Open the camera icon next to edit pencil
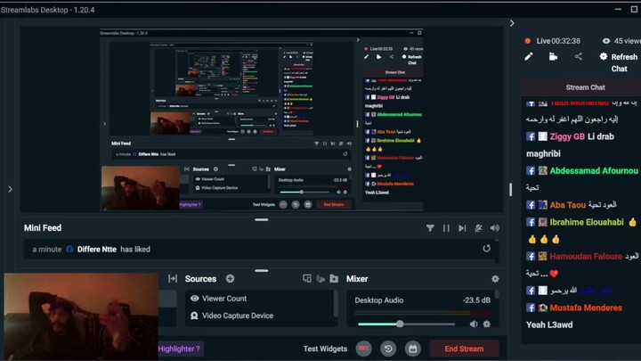Screen dimensions: 641x361 (x=553, y=56)
